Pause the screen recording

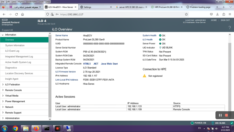click(220, 115)
